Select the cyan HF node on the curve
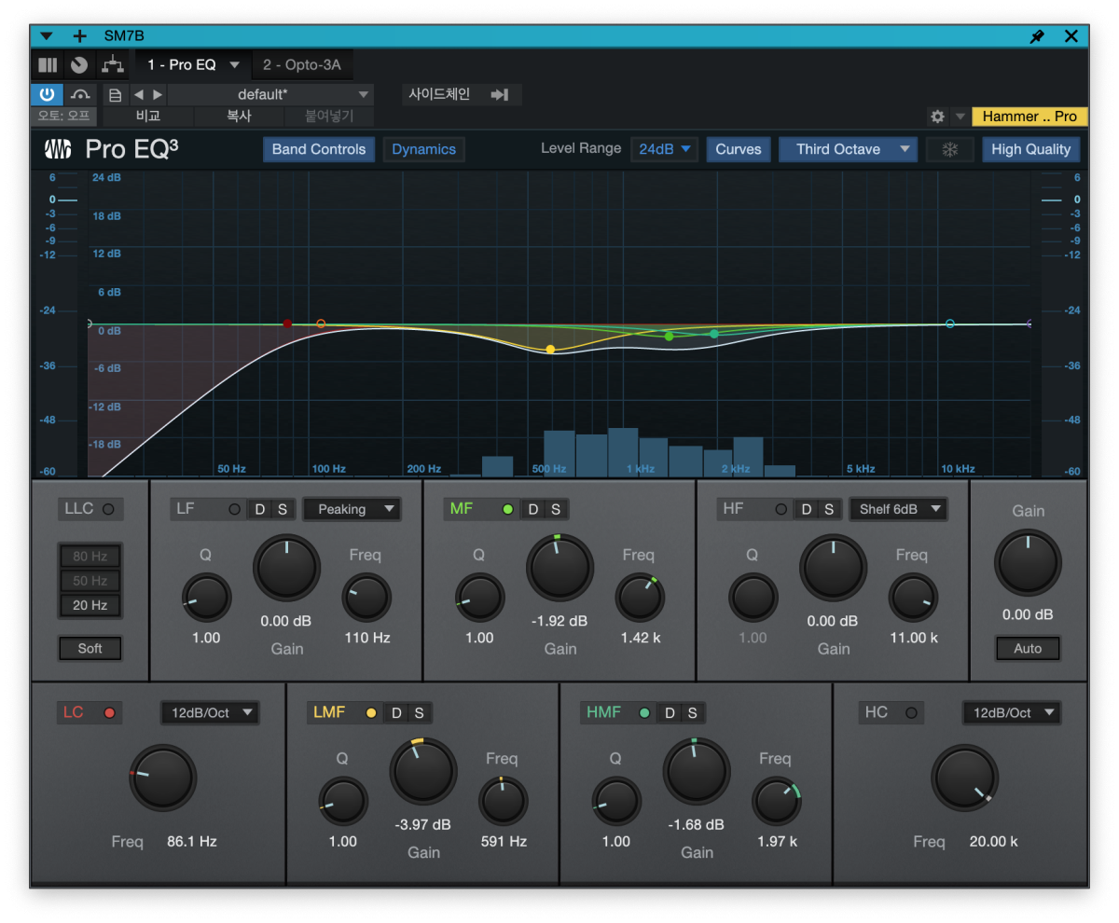Viewport: 1119px width, 923px height. (950, 324)
